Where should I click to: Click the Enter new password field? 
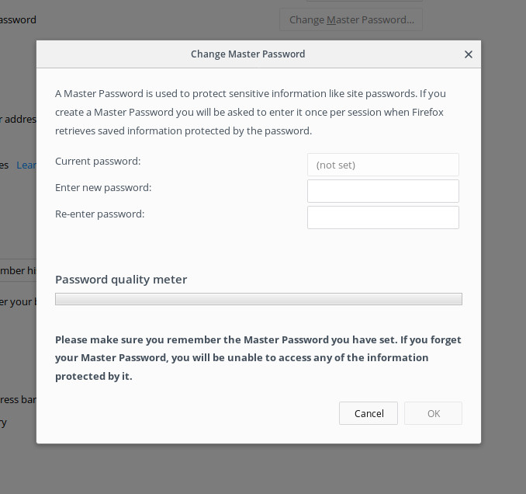point(382,191)
